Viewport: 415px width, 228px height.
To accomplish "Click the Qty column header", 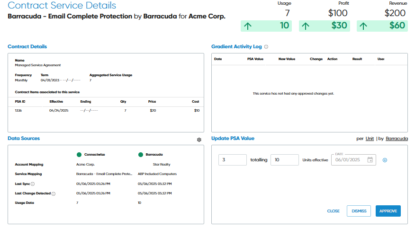I will tap(123, 101).
